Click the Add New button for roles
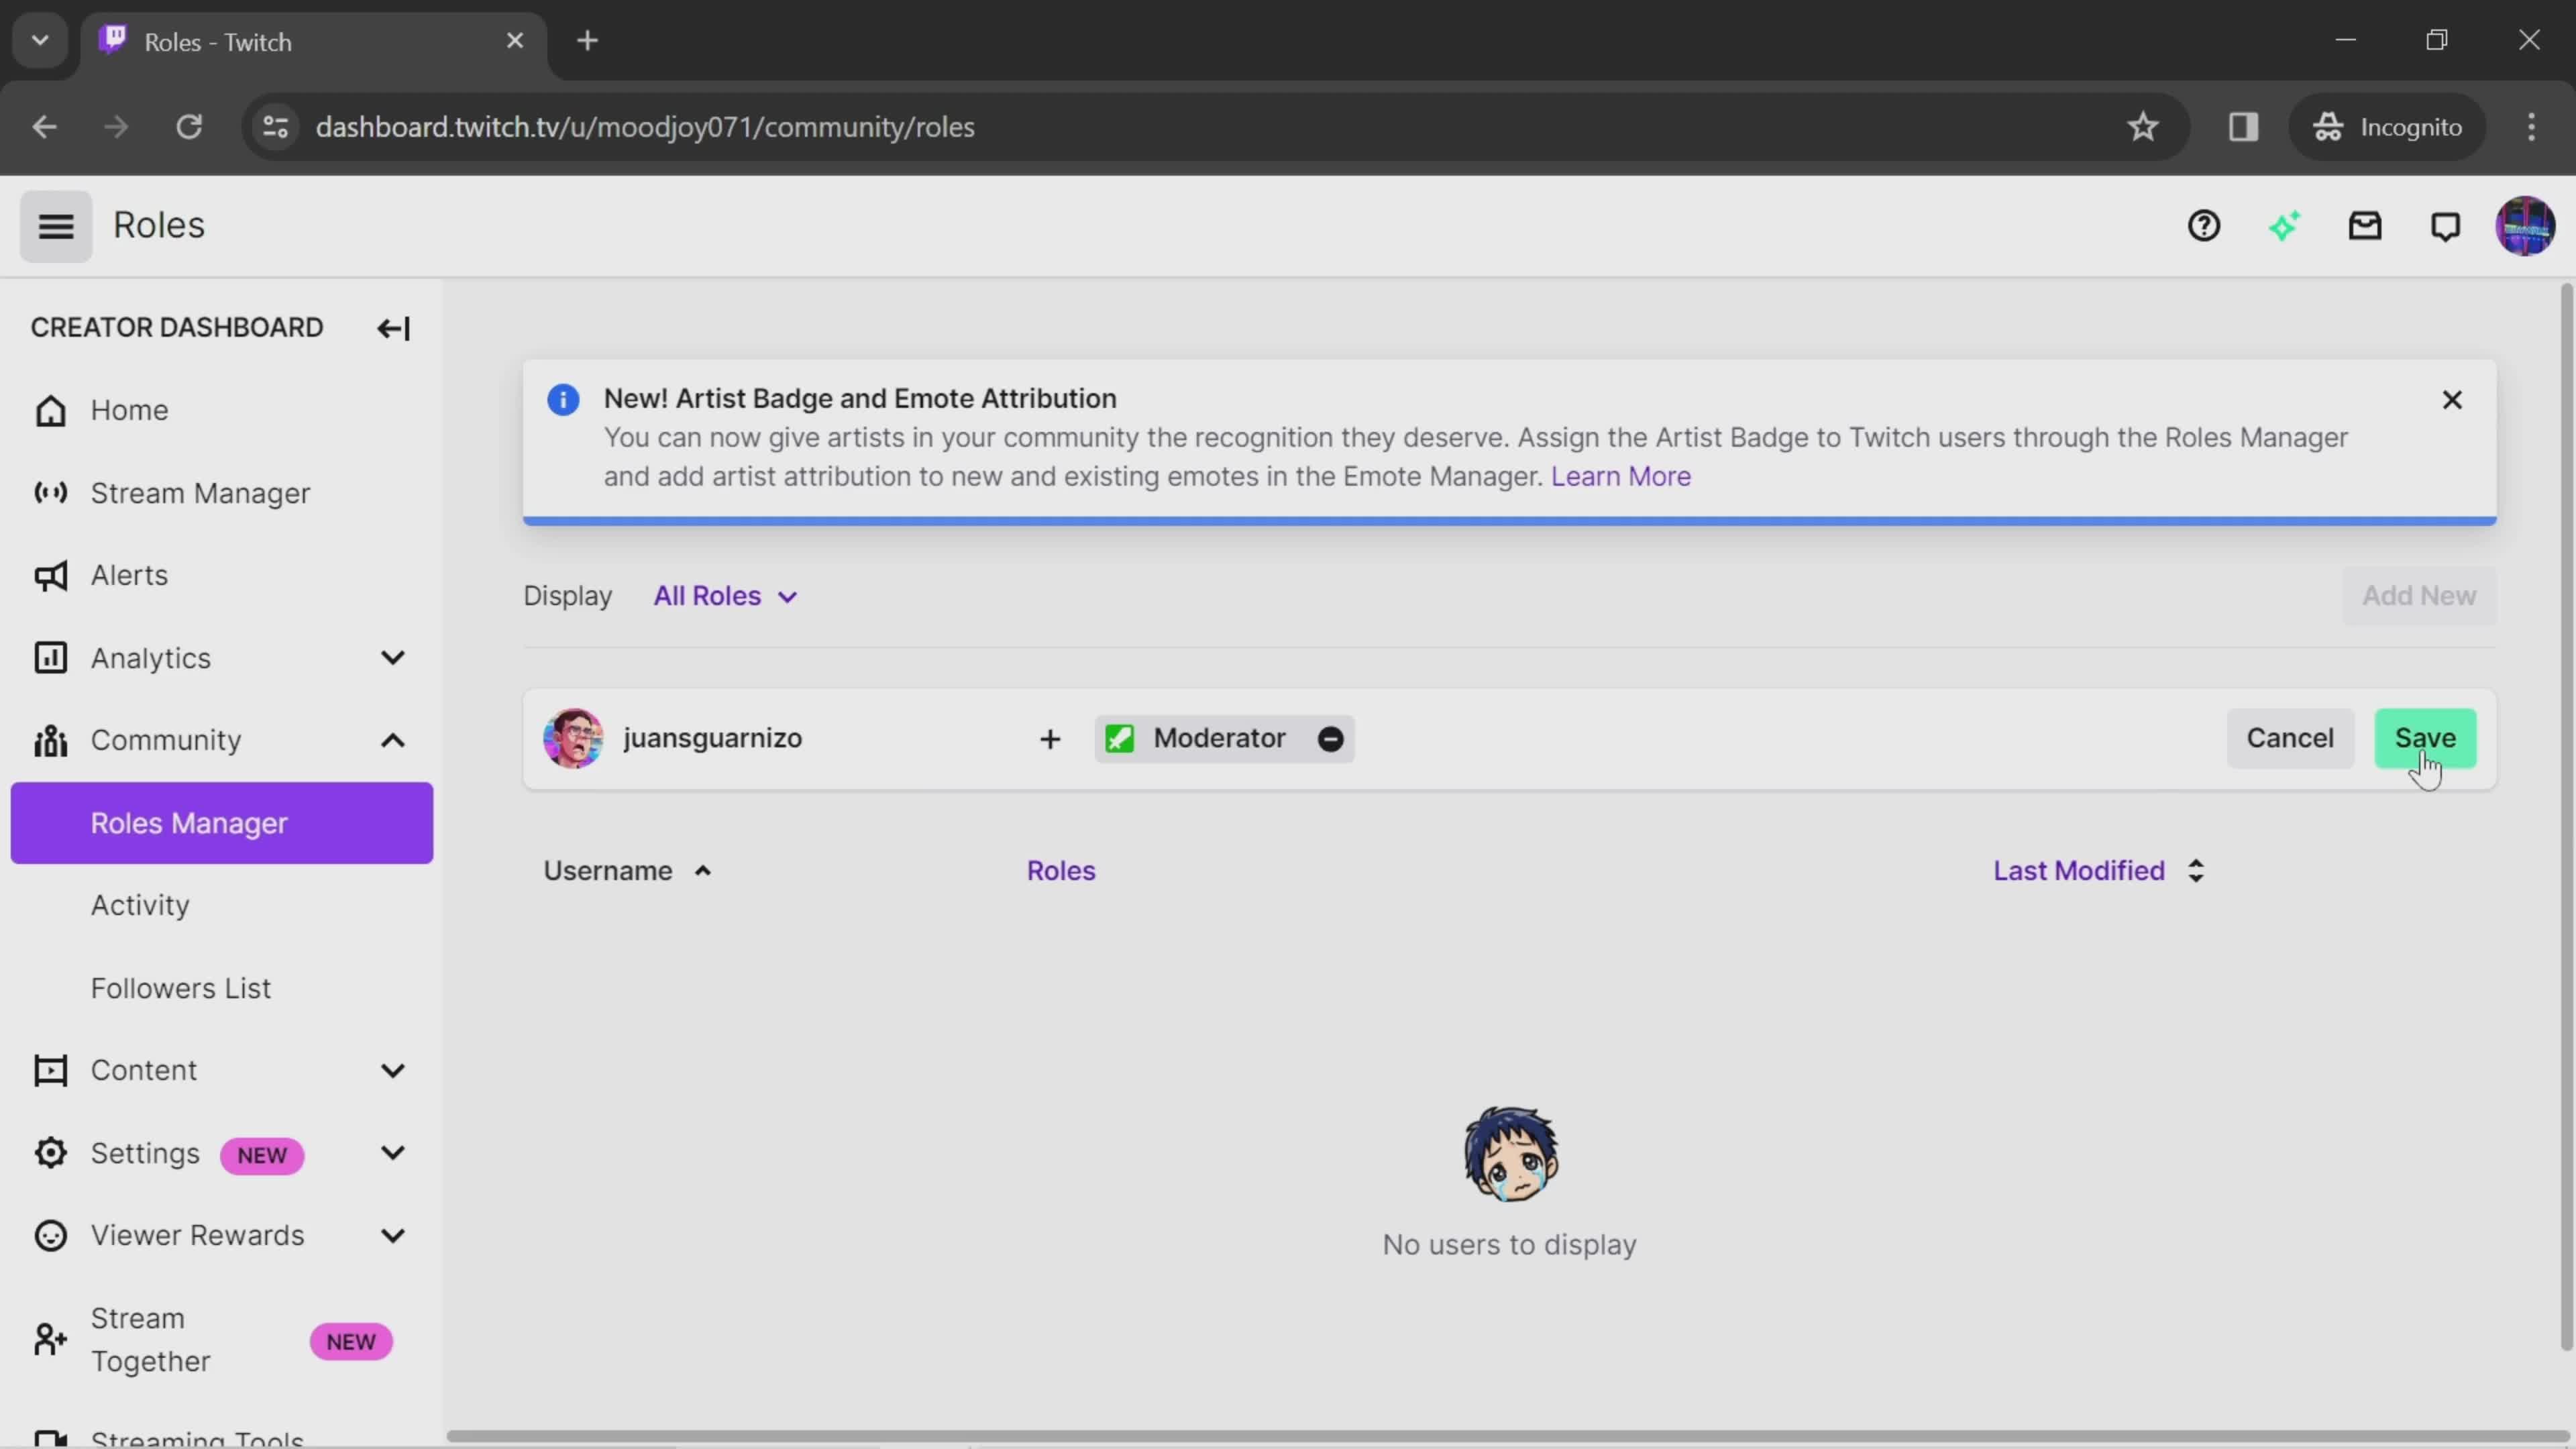Viewport: 2576px width, 1449px height. click(x=2418, y=594)
